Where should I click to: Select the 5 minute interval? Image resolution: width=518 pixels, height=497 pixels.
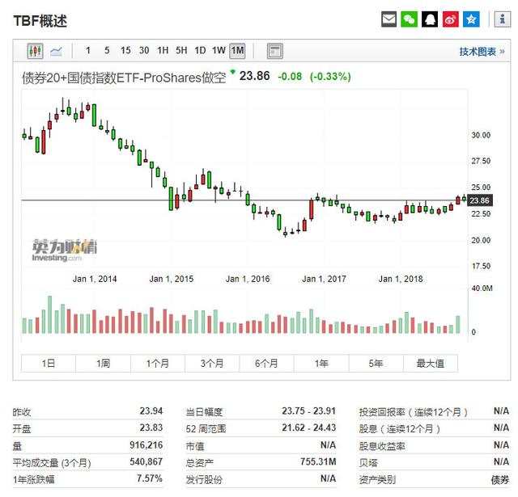107,51
